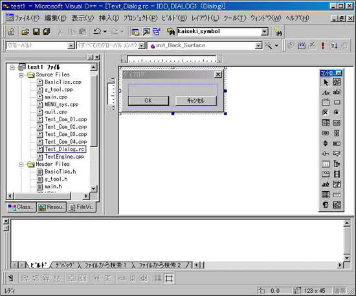Click the キャンセル button in the dialog
The width and height of the screenshot is (356, 296).
pos(196,100)
